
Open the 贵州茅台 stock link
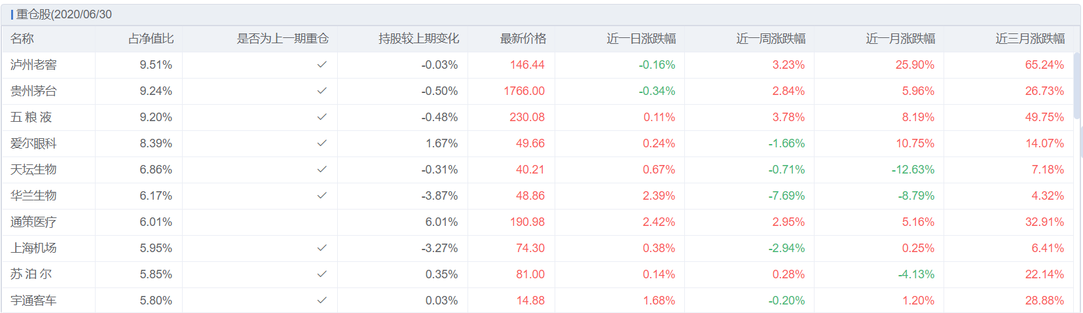point(33,91)
